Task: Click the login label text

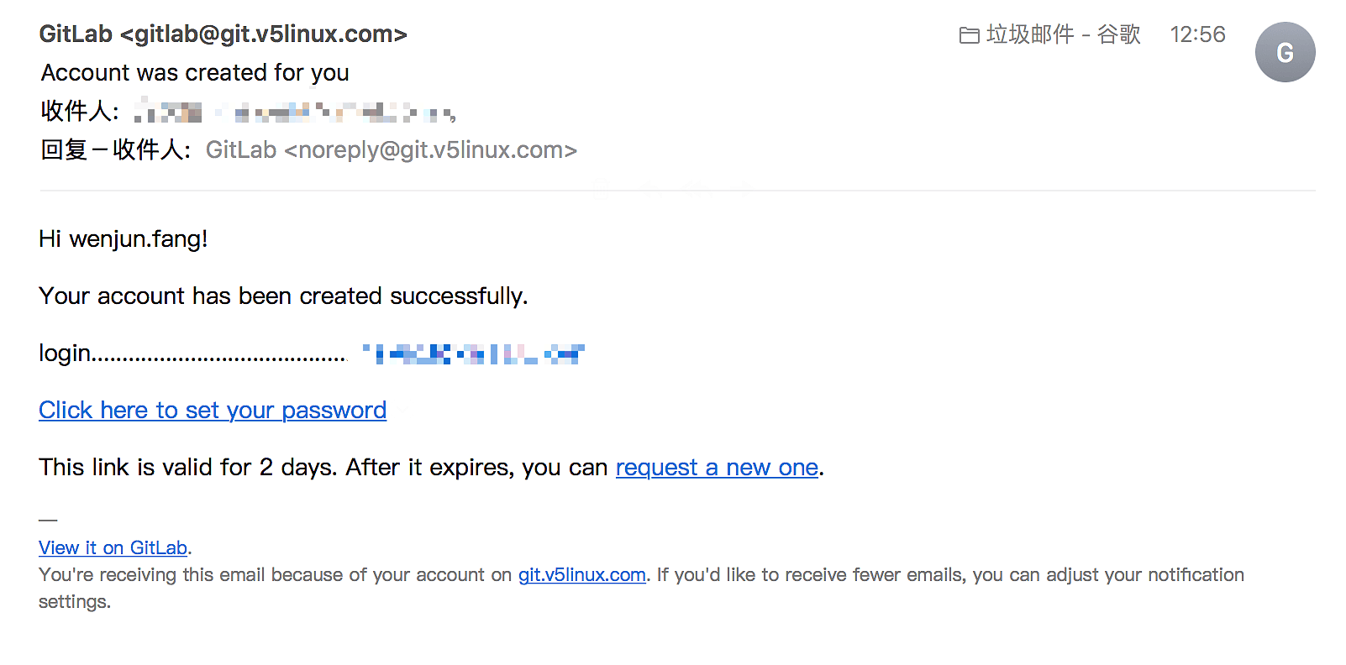Action: point(65,353)
